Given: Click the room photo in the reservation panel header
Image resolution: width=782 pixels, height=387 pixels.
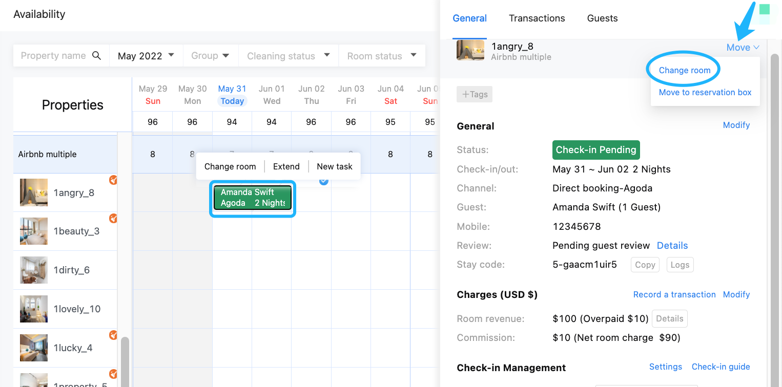Looking at the screenshot, I should coord(470,51).
